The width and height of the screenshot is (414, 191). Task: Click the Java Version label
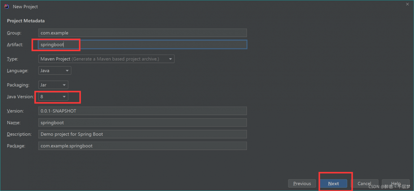tap(20, 96)
